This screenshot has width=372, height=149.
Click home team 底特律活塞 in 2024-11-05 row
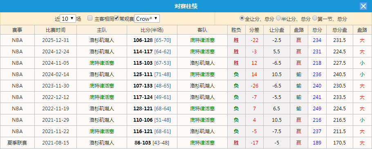[102, 63]
